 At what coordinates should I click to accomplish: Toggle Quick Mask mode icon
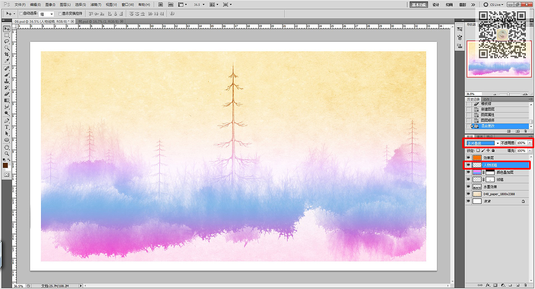point(7,174)
